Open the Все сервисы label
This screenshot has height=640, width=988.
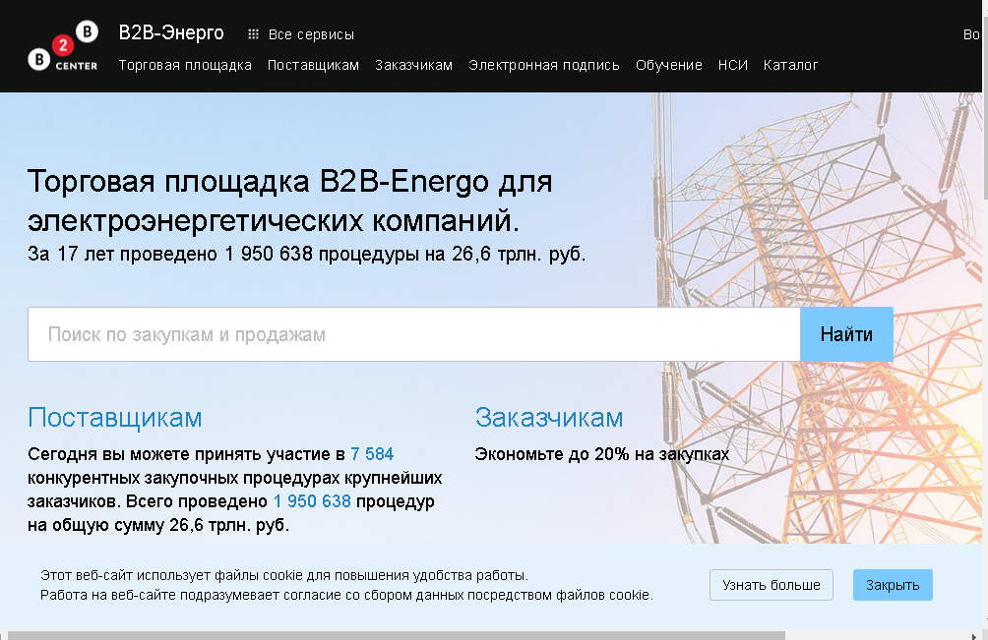pyautogui.click(x=311, y=34)
